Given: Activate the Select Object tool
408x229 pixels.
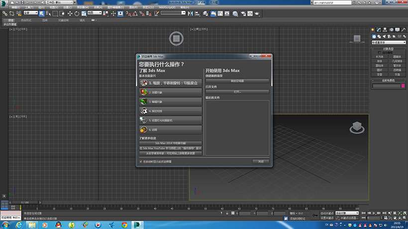Looking at the screenshot, I should (x=42, y=13).
